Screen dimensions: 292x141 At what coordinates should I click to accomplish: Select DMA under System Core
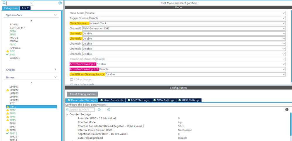(x=13, y=31)
